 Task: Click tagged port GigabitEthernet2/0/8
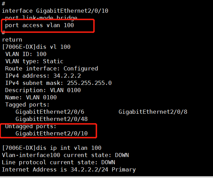click(x=153, y=112)
